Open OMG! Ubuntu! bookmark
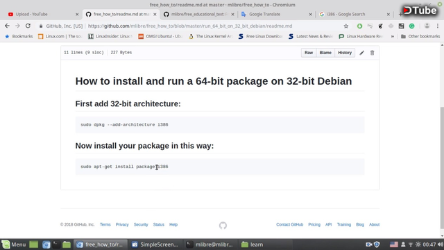 (160, 36)
